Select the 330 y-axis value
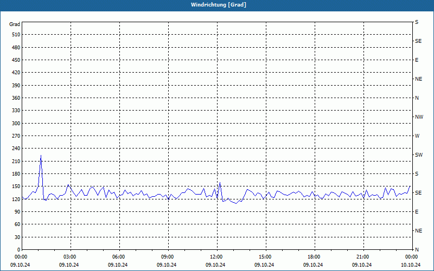 point(16,111)
